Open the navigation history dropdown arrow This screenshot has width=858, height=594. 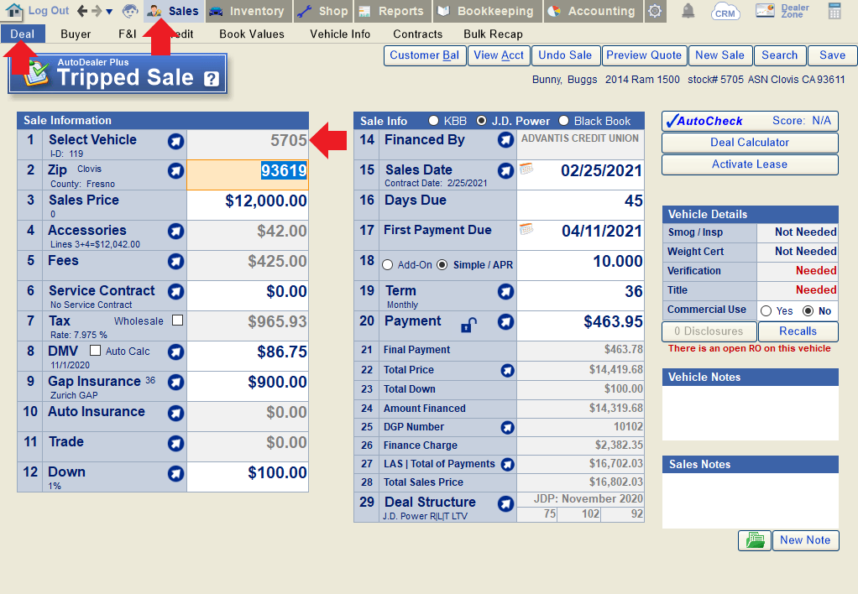click(109, 12)
